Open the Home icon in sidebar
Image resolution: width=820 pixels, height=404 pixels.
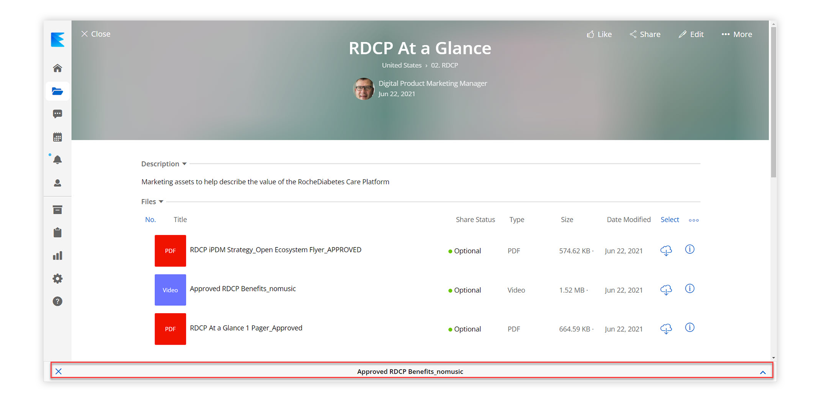point(57,68)
